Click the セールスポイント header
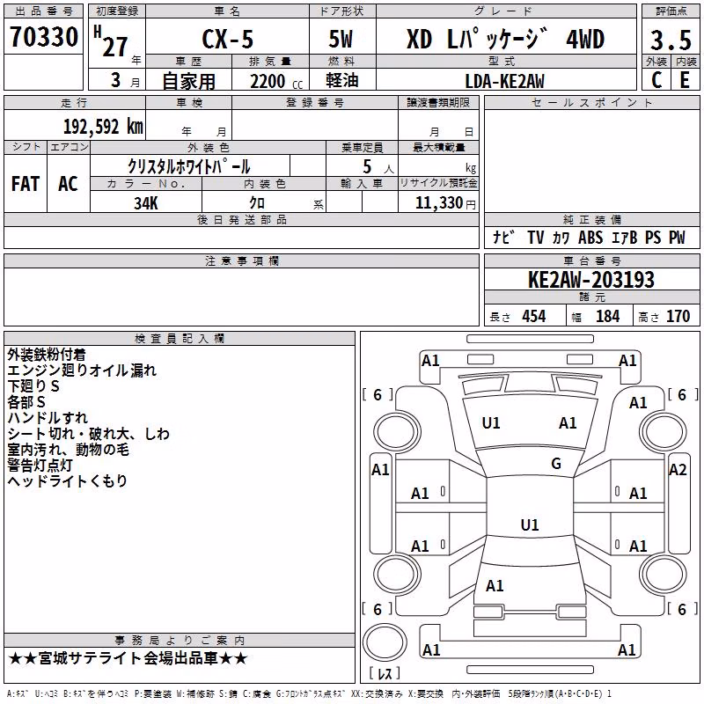The height and width of the screenshot is (704, 704). tap(591, 103)
